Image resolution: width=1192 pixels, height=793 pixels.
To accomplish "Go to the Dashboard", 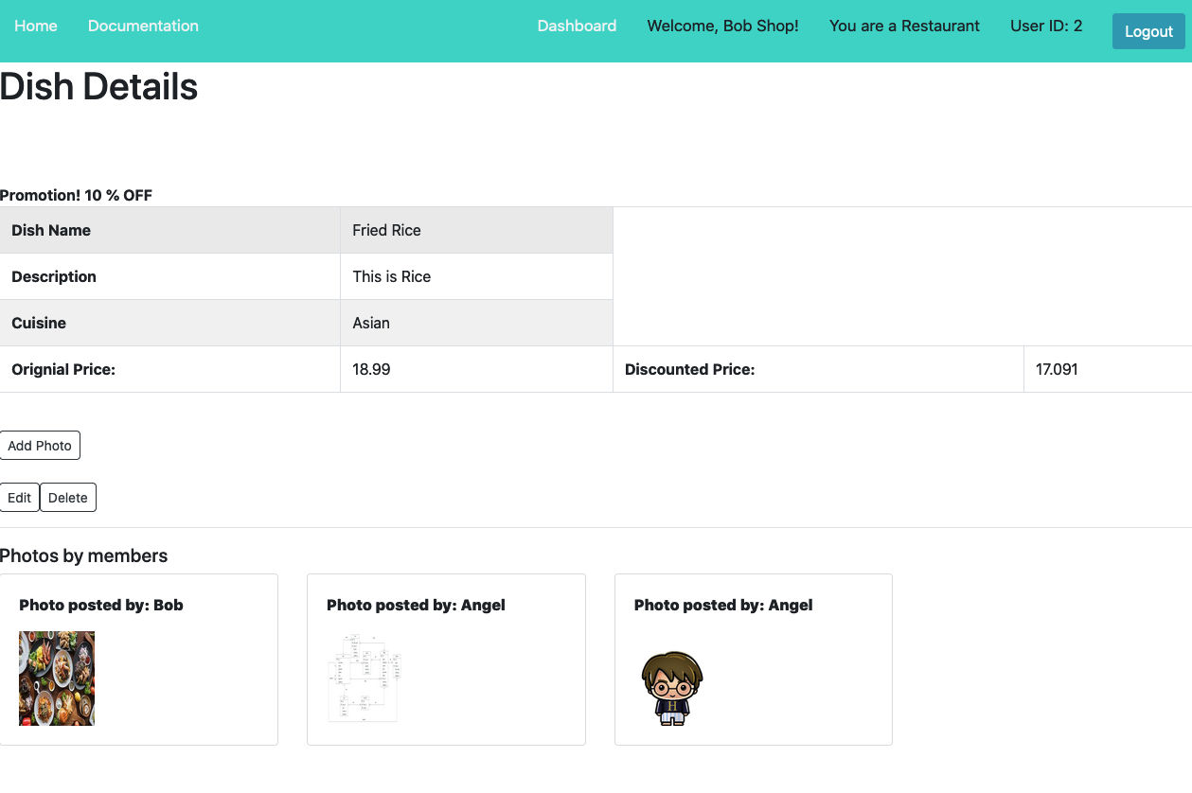I will [x=577, y=26].
